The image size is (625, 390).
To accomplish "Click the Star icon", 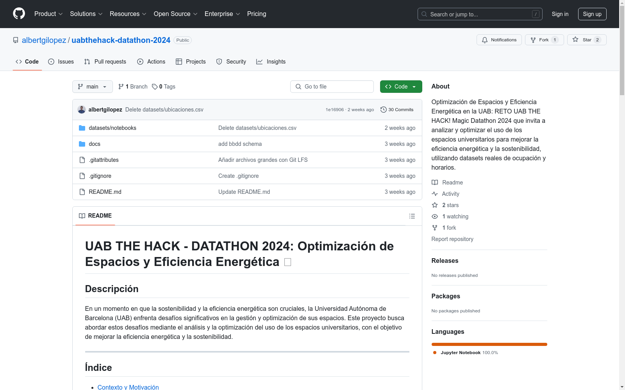I will [x=575, y=39].
